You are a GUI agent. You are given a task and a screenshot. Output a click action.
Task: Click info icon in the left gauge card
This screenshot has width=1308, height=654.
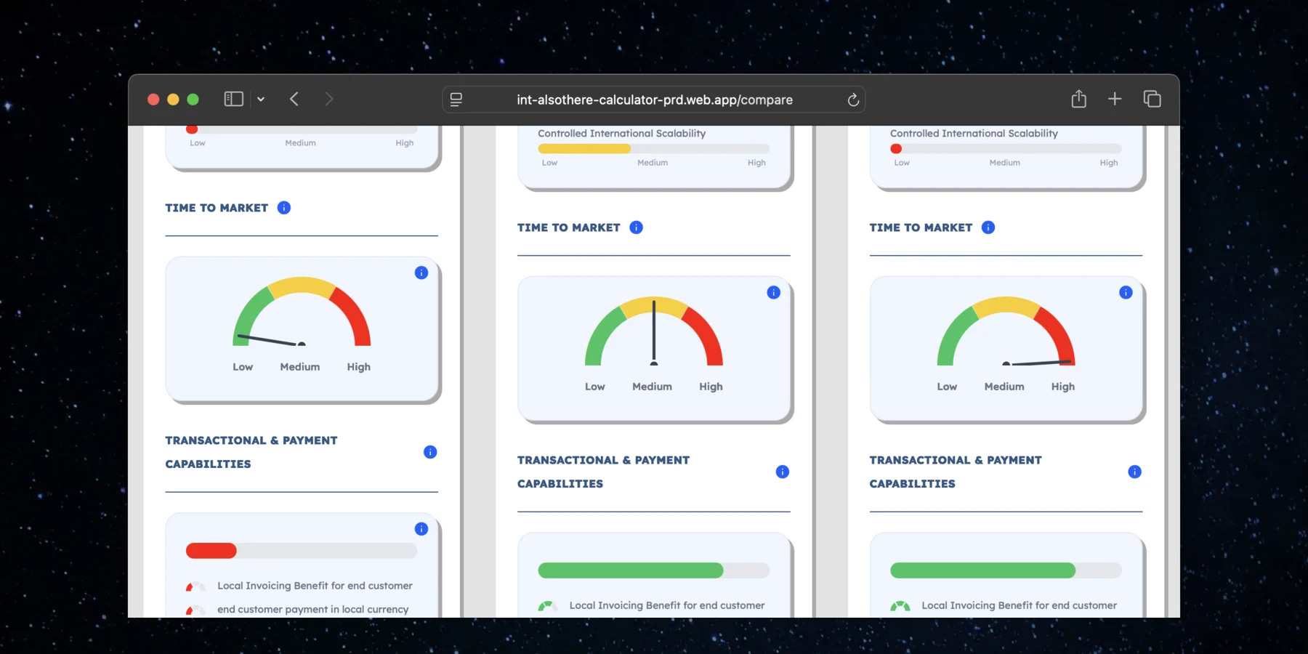coord(421,272)
